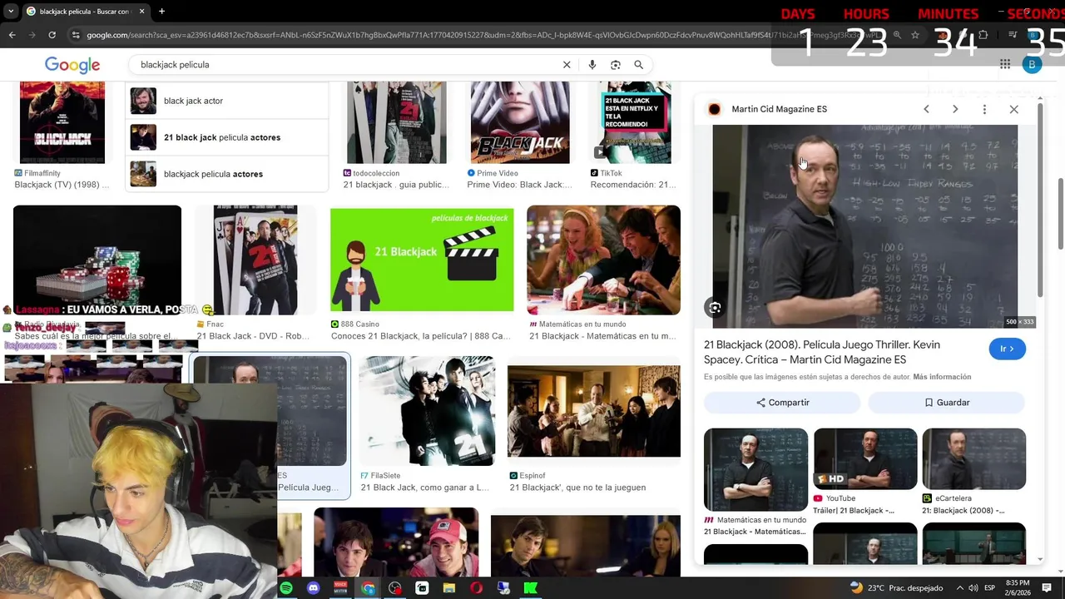1065x599 pixels.
Task: Open weather widget 23°C Prac. despejado
Action: tap(896, 588)
